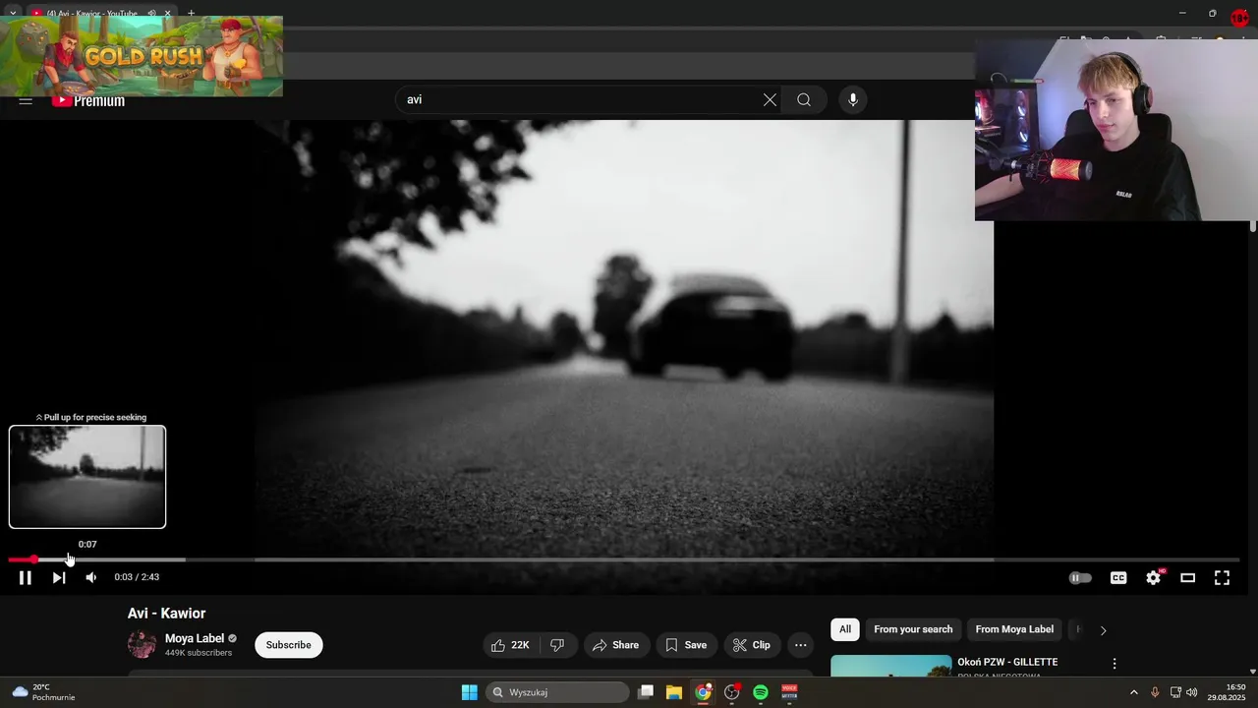This screenshot has height=708, width=1258.
Task: Open the weather widget showing 20°C Pochmurnie
Action: pos(43,692)
